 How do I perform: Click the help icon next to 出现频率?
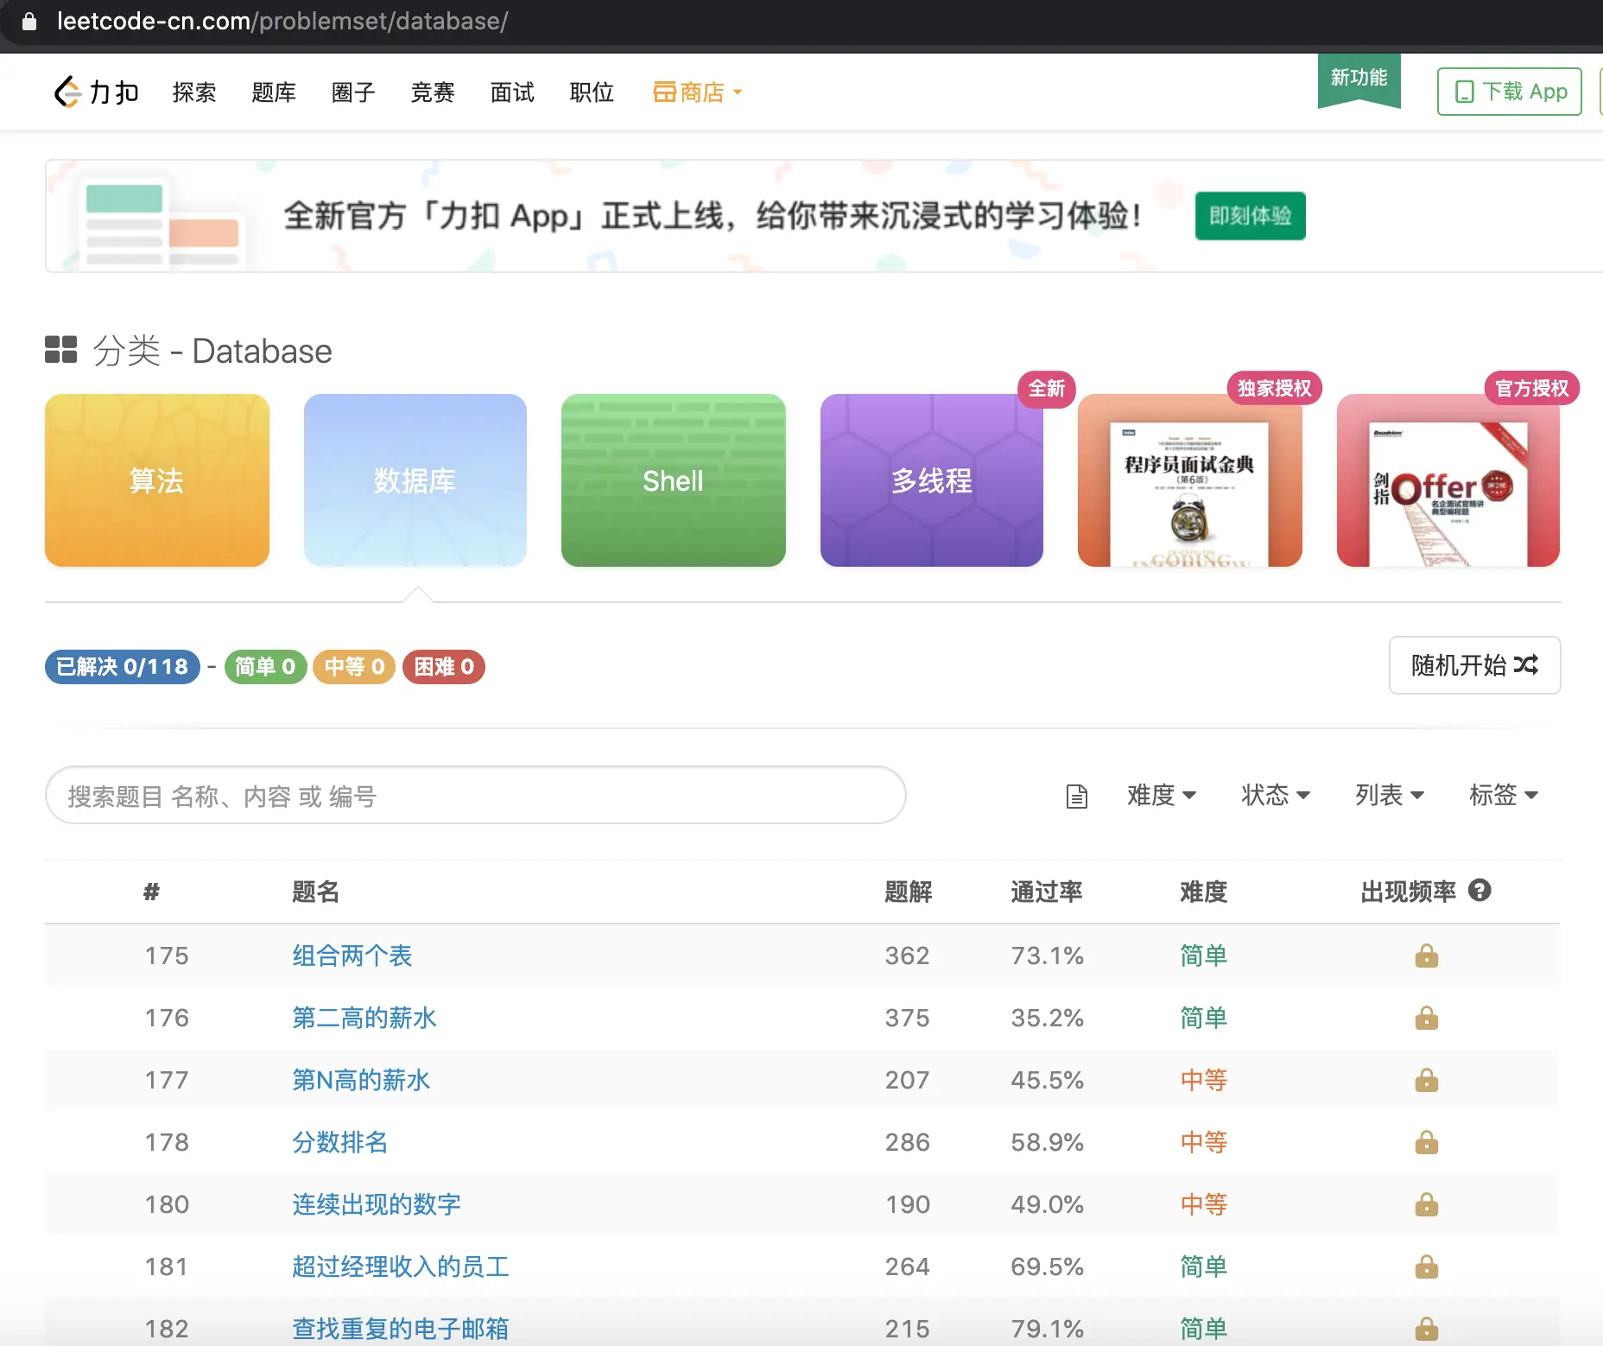(x=1479, y=891)
